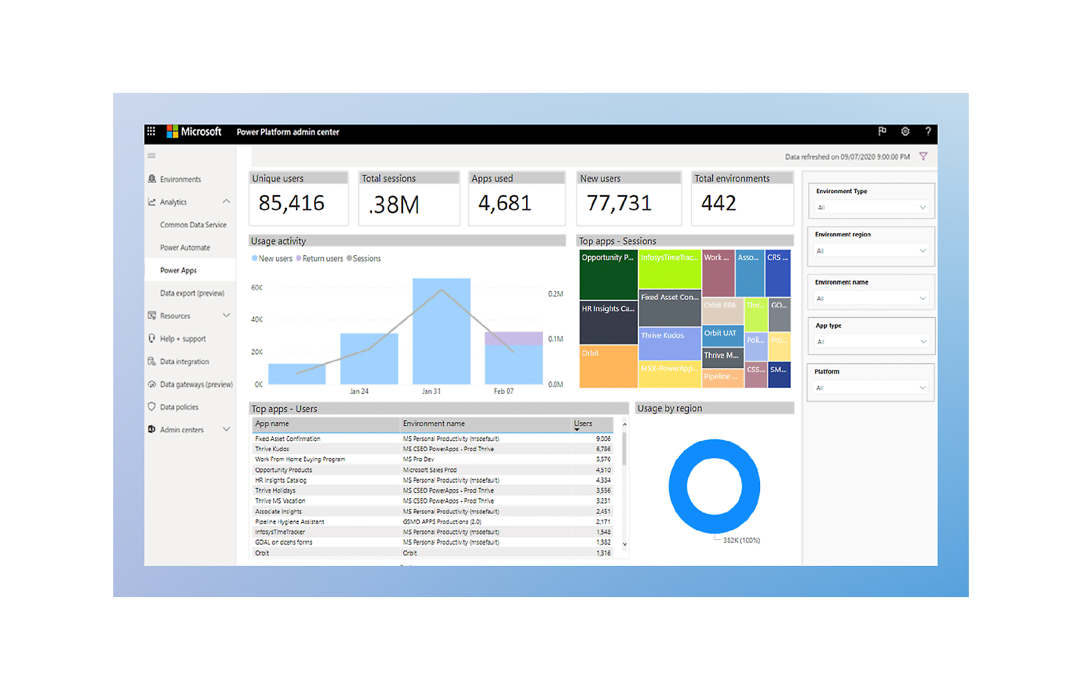1082x690 pixels.
Task: Toggle the hamburger navigation menu
Action: tap(152, 156)
